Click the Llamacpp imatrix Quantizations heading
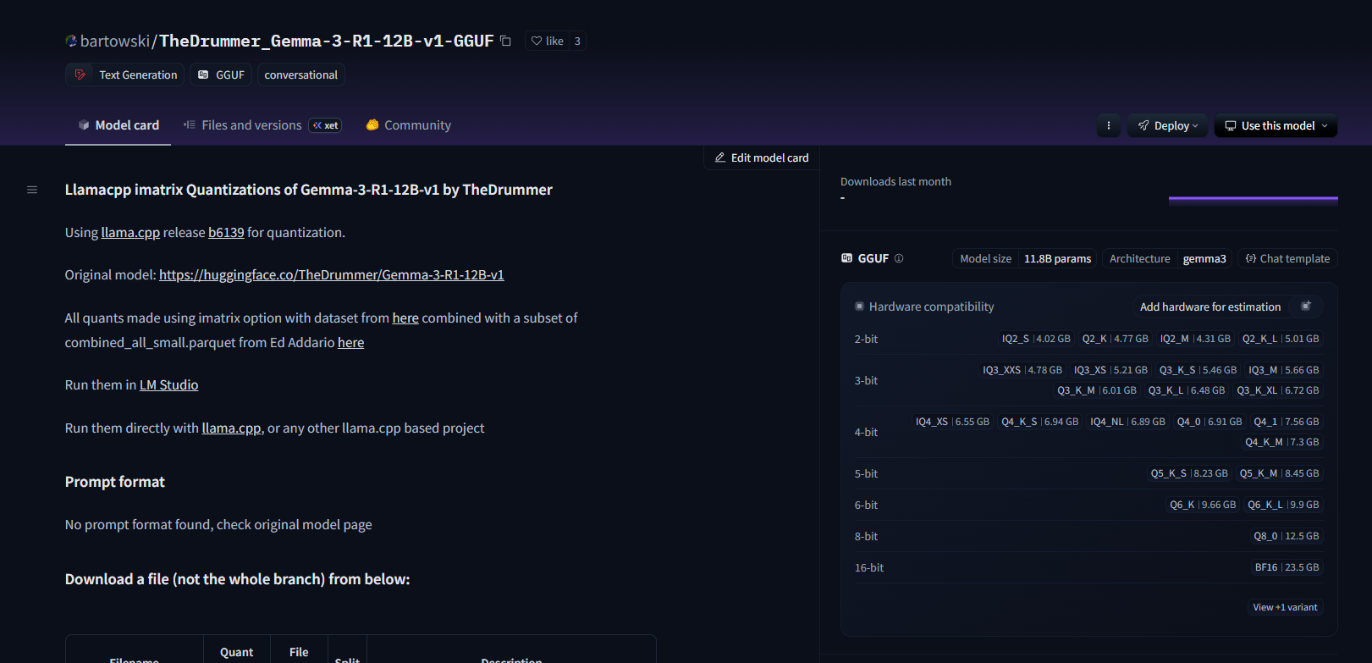The image size is (1372, 663). (309, 190)
